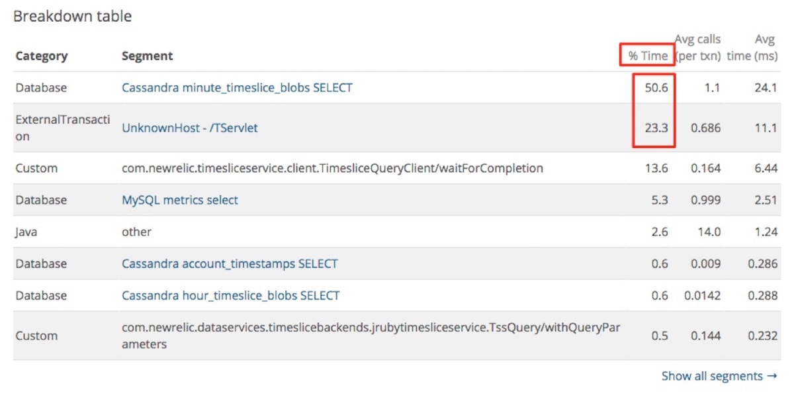This screenshot has height=395, width=794.
Task: Sort by Avg calls (per txn) header
Action: [698, 48]
